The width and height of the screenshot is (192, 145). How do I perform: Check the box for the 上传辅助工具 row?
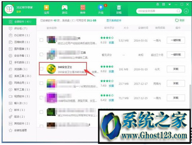tap(41, 54)
